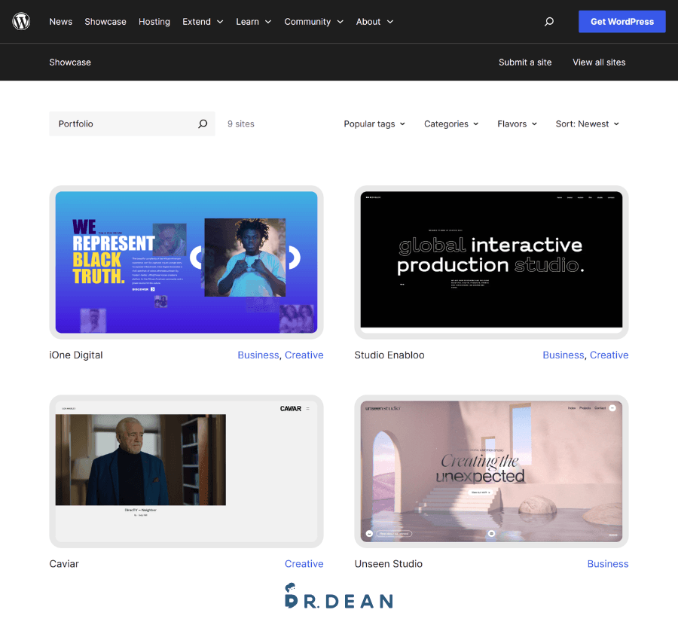Click the WordPress logo icon
This screenshot has width=678, height=625.
[x=21, y=21]
